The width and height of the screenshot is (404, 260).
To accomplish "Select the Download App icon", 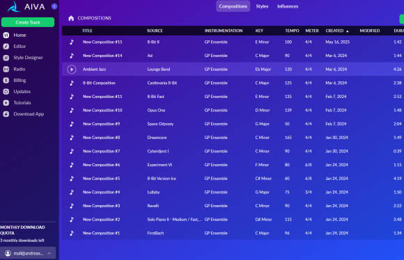I will pos(6,114).
